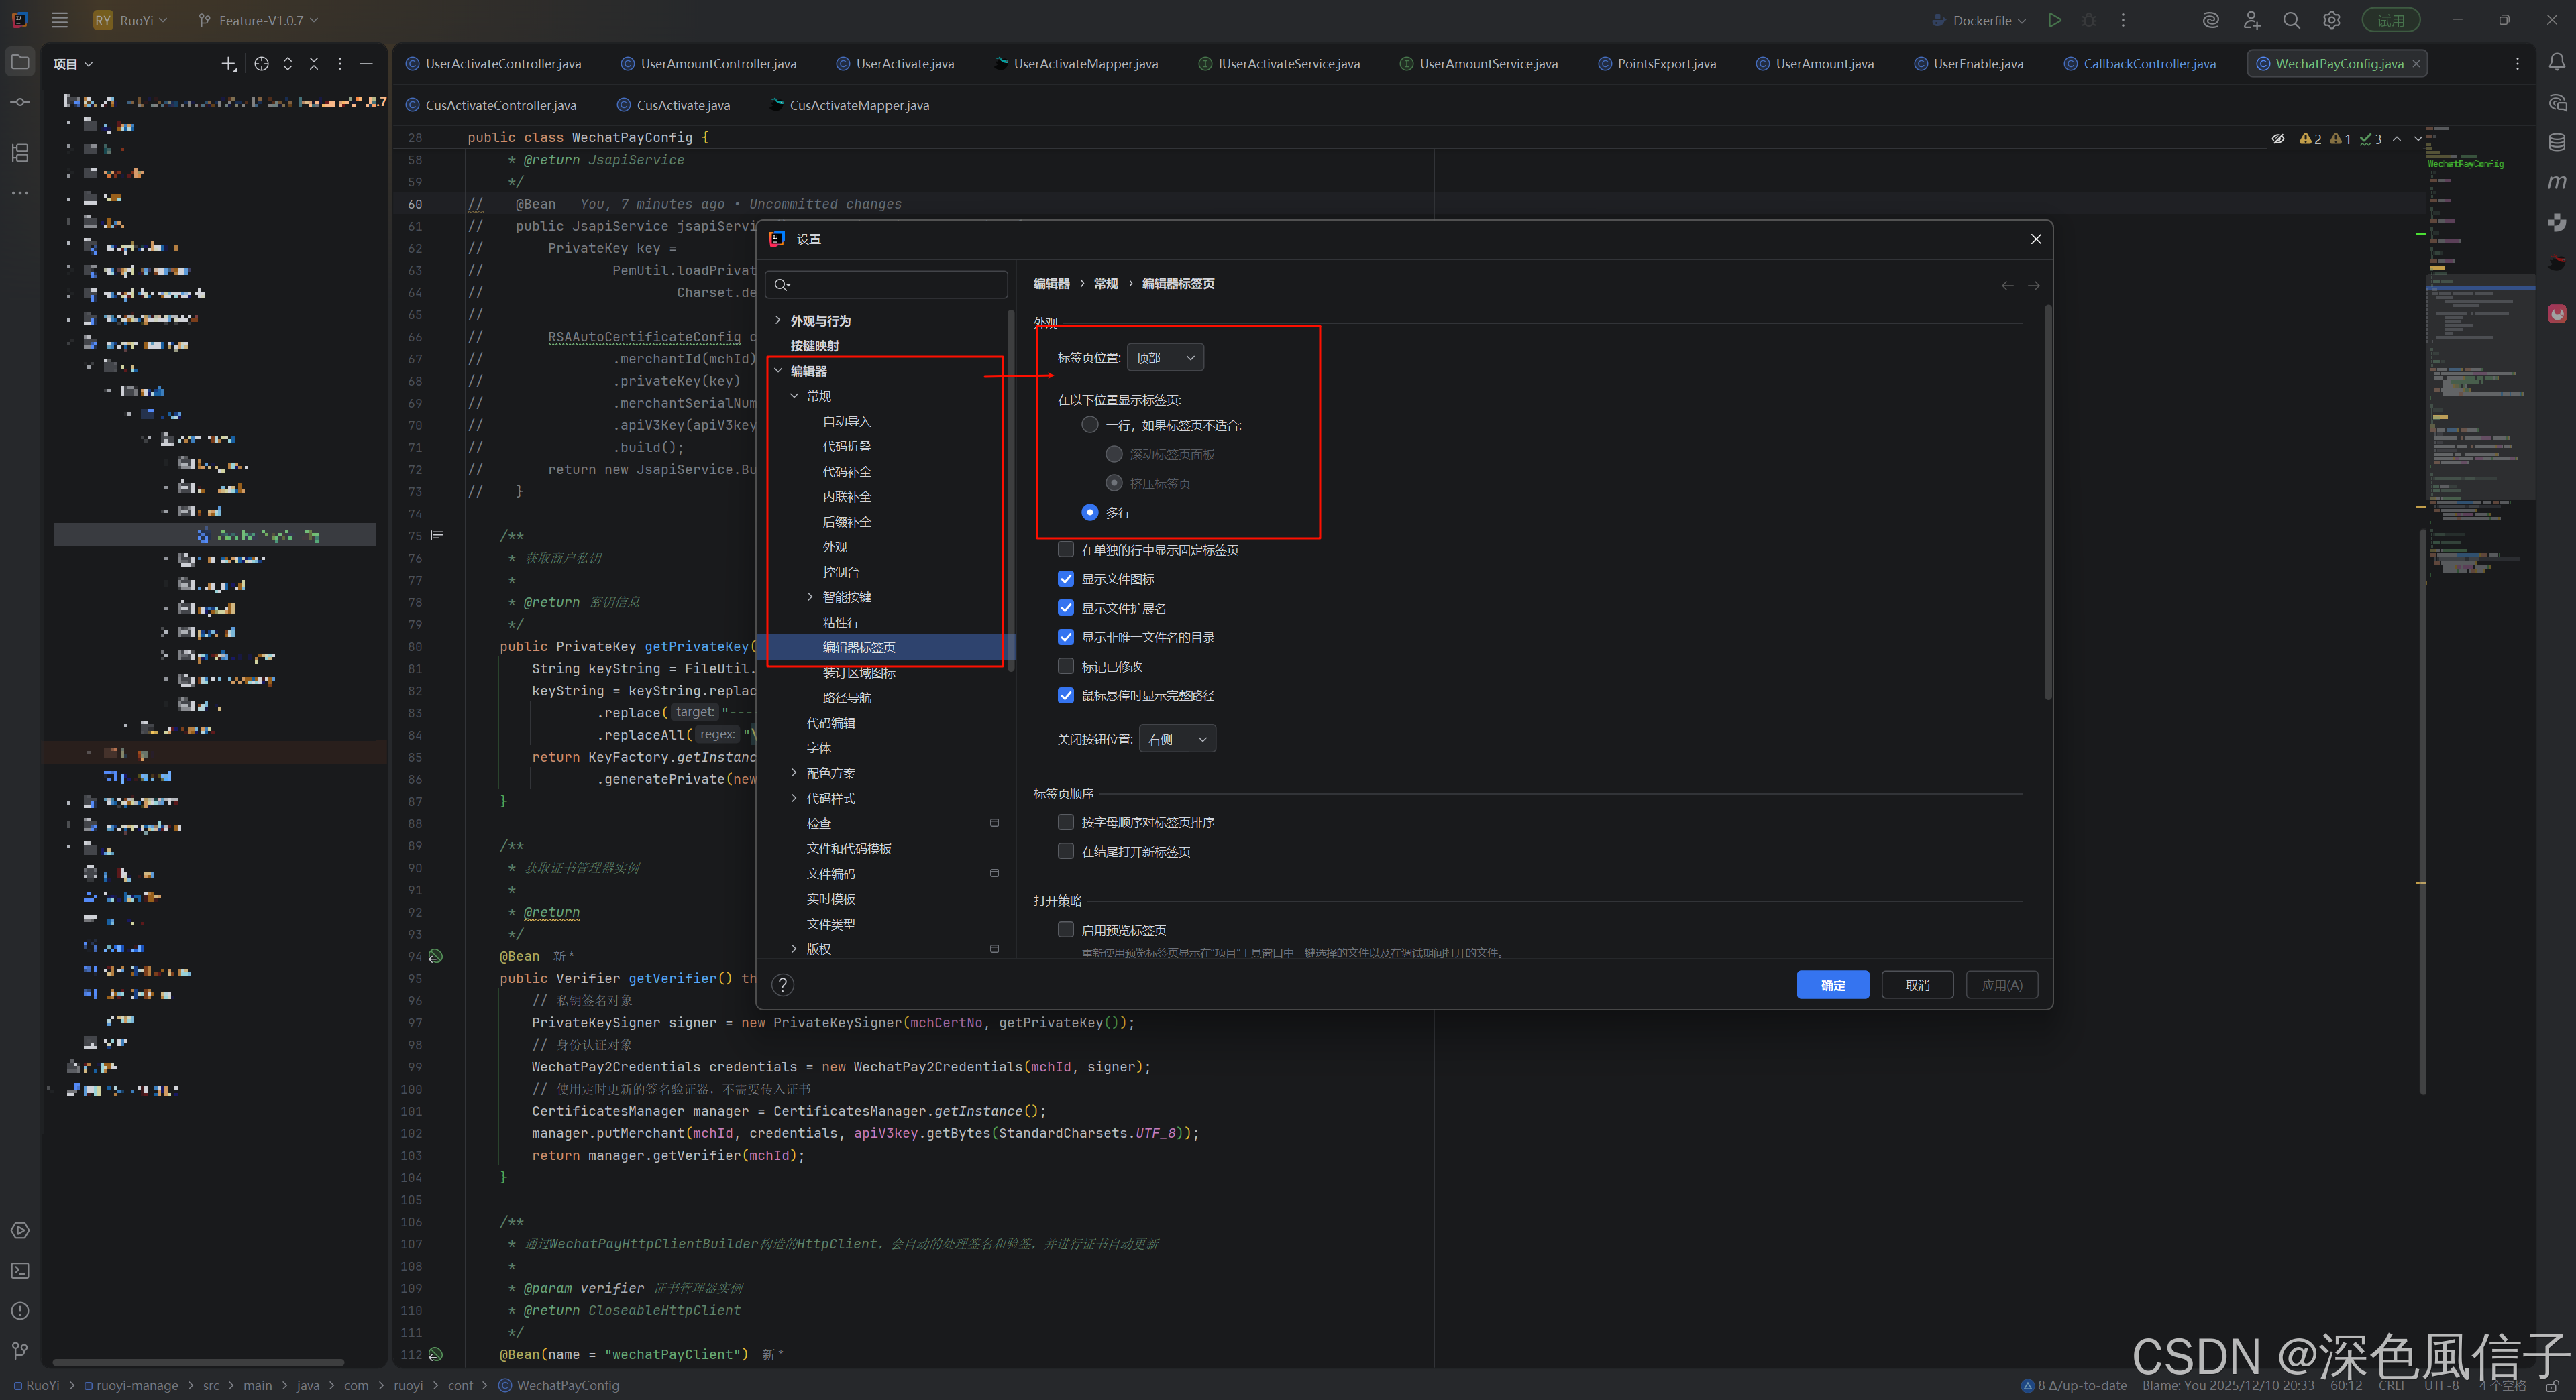Open the Terminal tool window
Image resolution: width=2576 pixels, height=1400 pixels.
20,1270
